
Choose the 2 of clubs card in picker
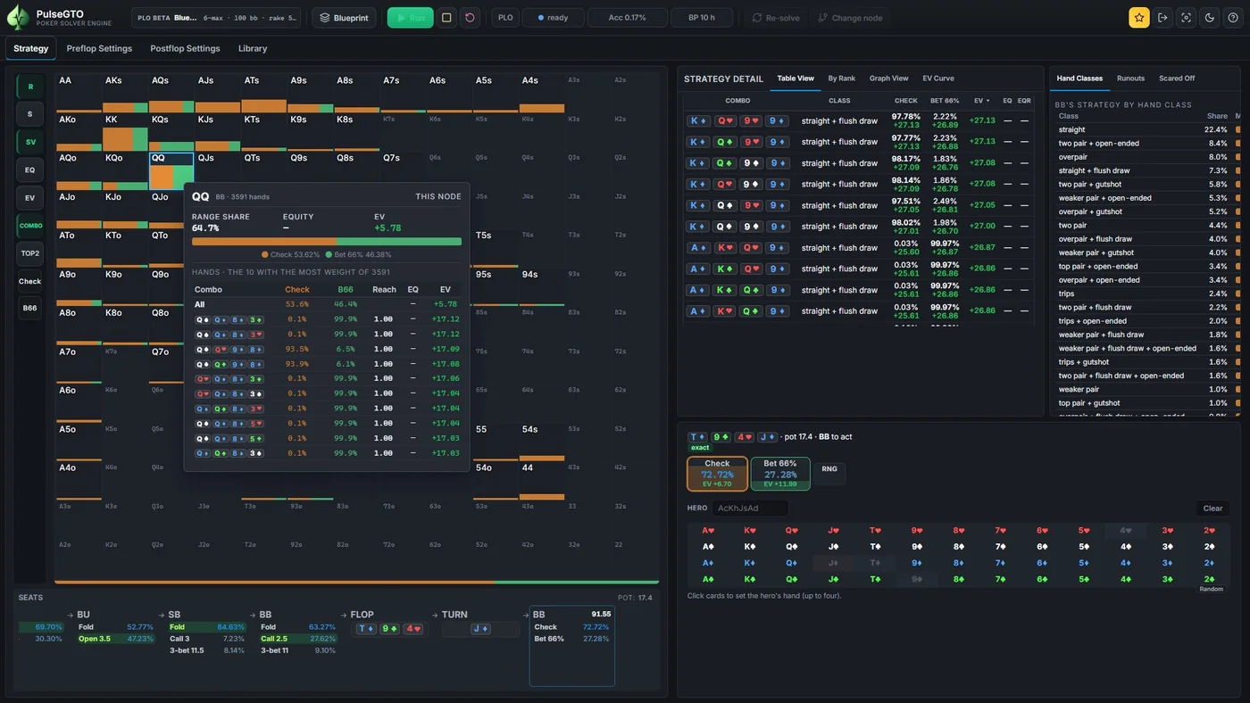tap(1210, 579)
